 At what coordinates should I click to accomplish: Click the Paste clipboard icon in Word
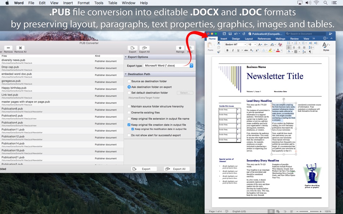[x=210, y=45]
